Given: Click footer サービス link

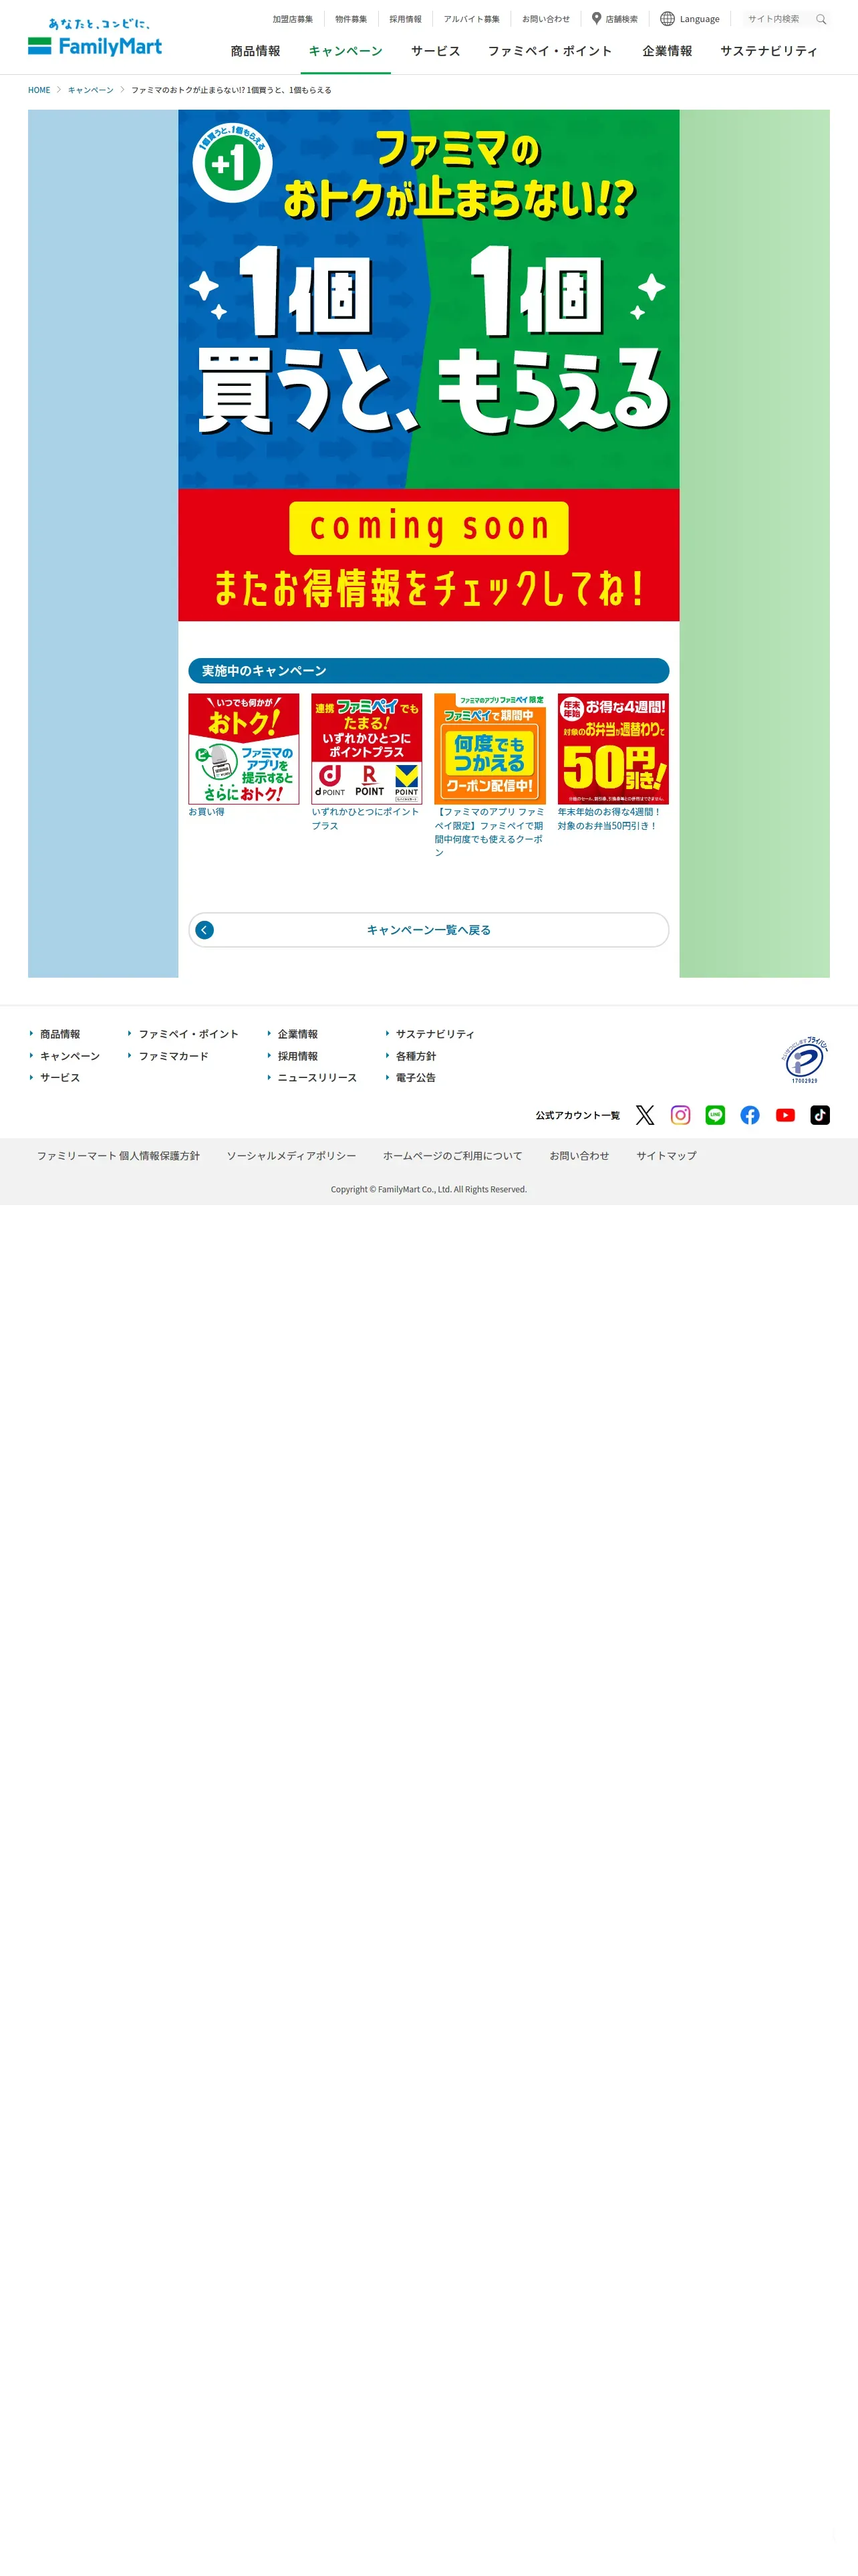Looking at the screenshot, I should point(60,1078).
